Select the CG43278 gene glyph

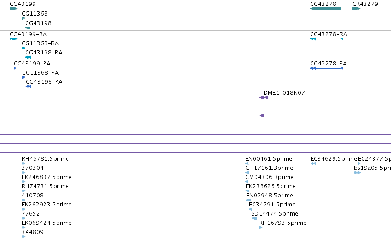[326, 9]
